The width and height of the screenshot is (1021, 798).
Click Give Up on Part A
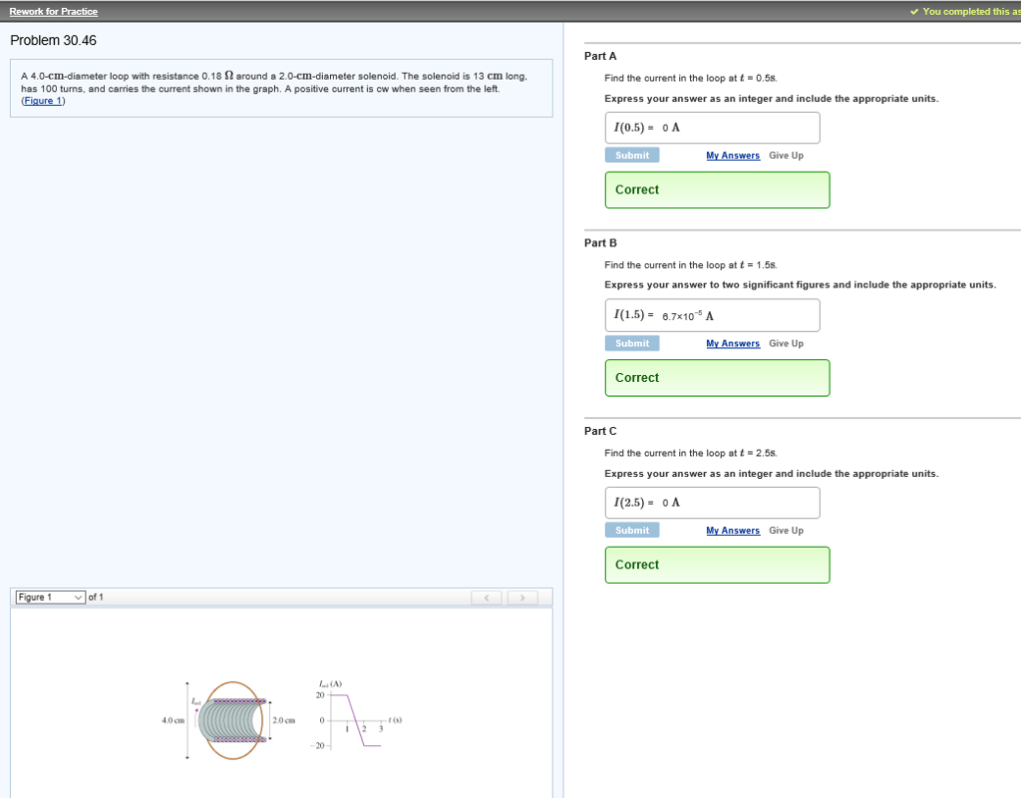pos(786,155)
